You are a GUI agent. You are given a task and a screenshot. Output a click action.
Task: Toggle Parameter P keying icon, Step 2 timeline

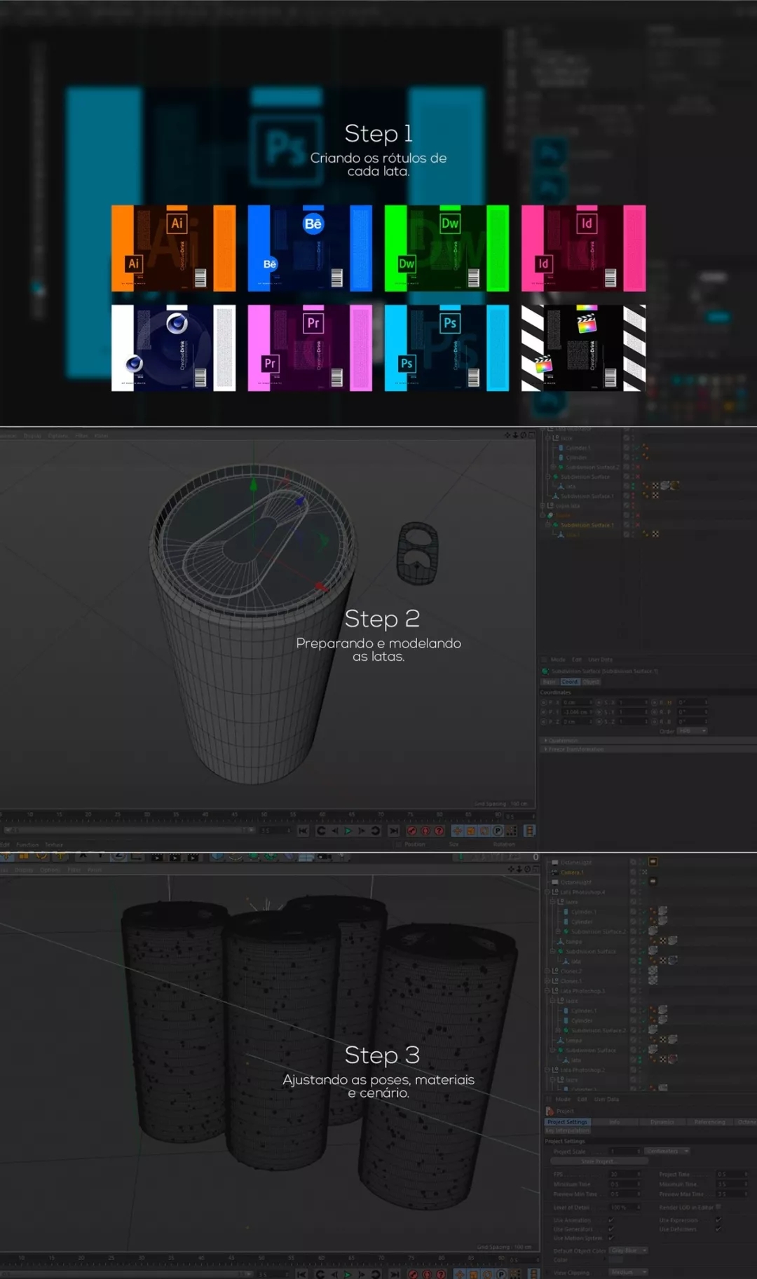(x=498, y=830)
